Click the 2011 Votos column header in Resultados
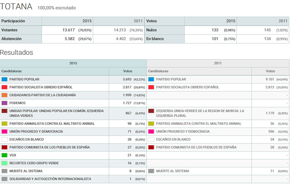 tap(270, 71)
